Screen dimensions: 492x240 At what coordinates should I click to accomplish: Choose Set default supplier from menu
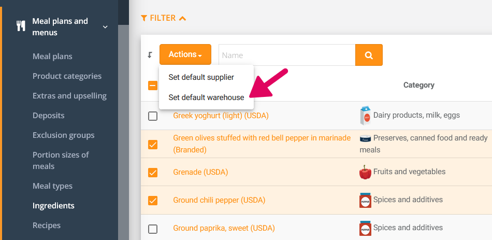pyautogui.click(x=201, y=77)
